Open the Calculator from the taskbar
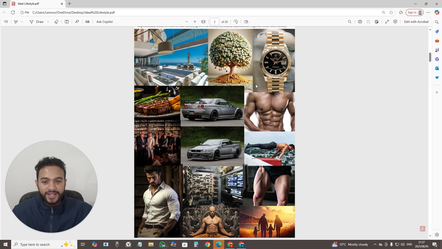Image resolution: width=442 pixels, height=249 pixels. click(x=196, y=245)
